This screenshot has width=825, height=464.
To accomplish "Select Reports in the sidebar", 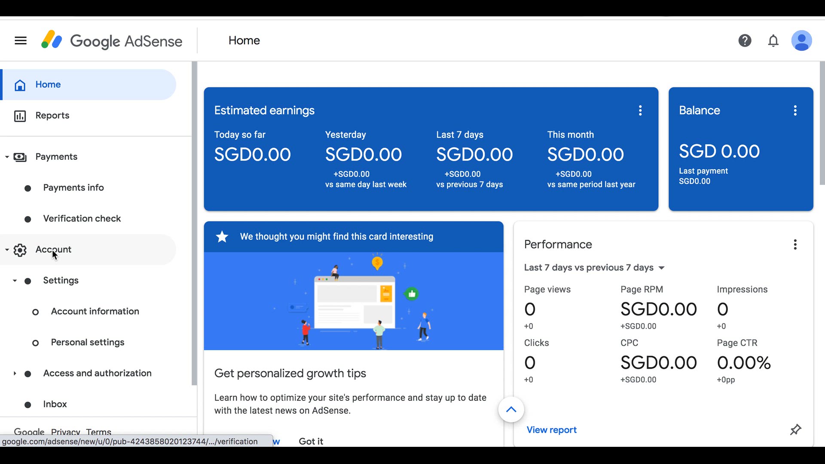I will click(x=52, y=116).
